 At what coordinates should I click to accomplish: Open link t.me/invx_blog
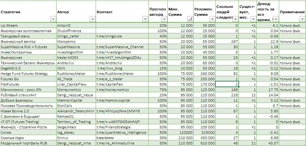pos(110,68)
